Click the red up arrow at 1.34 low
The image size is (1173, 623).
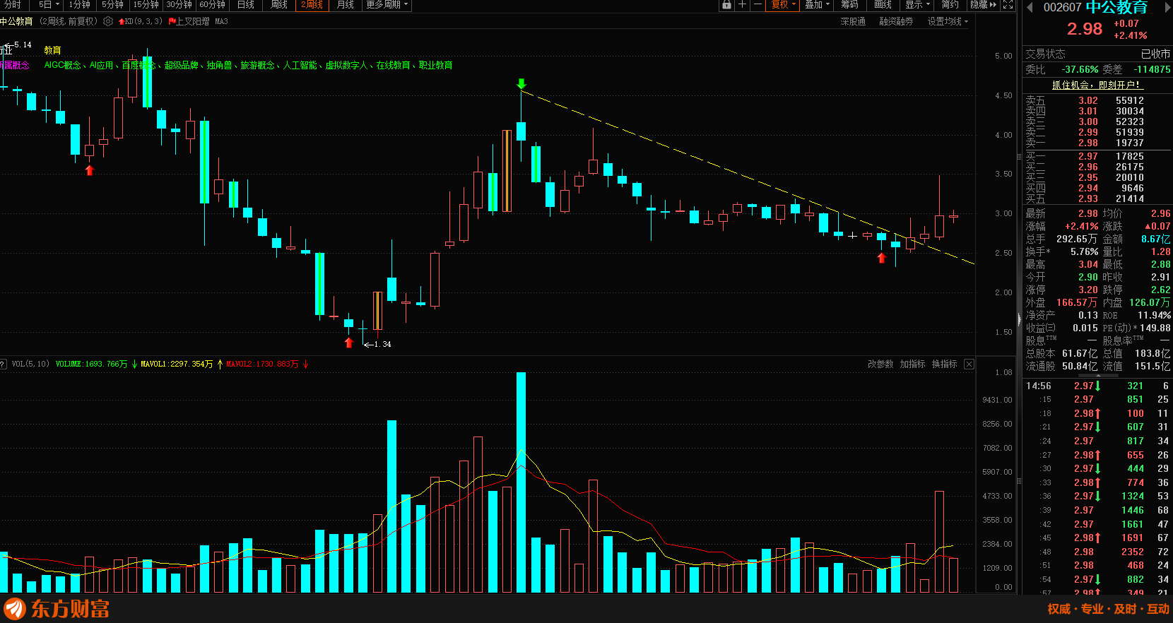[x=348, y=343]
